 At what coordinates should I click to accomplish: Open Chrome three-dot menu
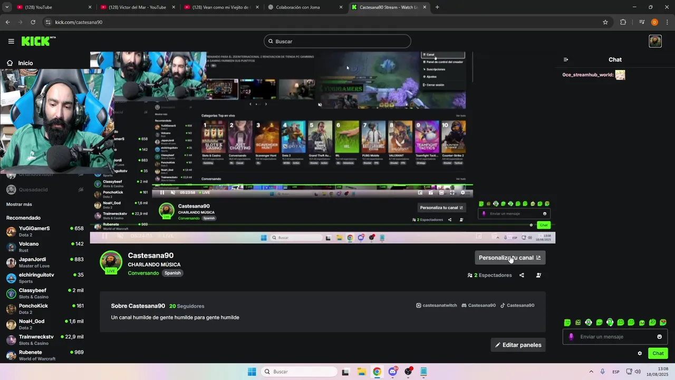tap(668, 22)
